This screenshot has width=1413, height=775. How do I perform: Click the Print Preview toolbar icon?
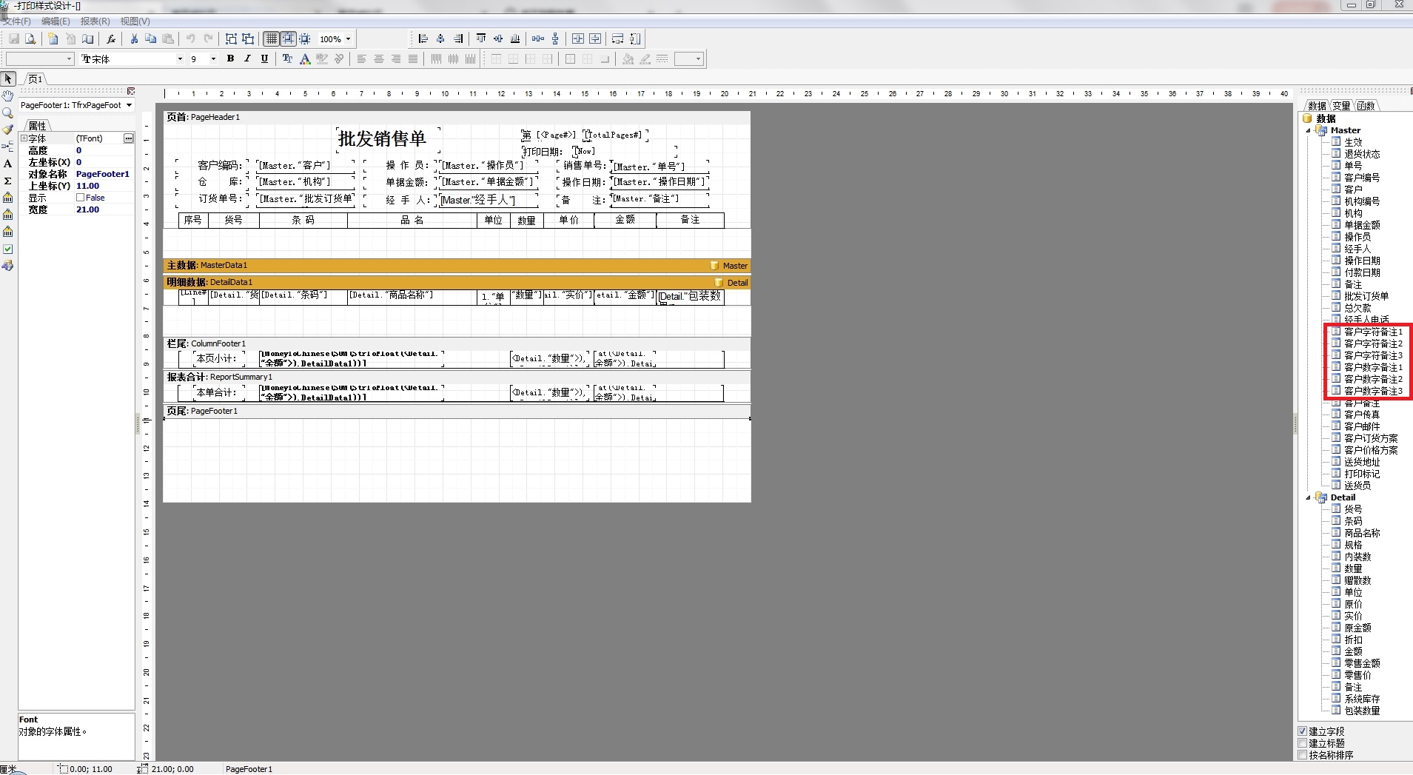point(30,39)
